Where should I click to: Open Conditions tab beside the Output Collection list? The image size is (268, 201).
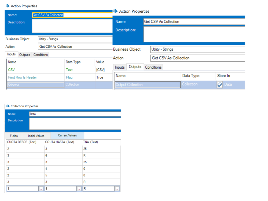(153, 67)
